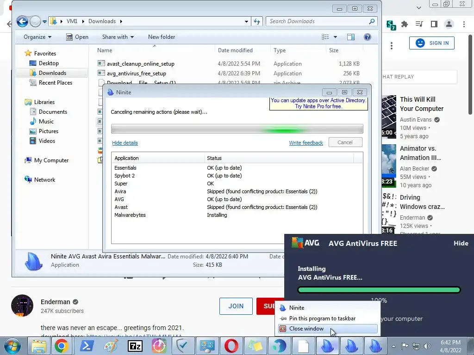Open the address bar previous locations dropdown
Image resolution: width=474 pixels, height=355 pixels.
[x=246, y=21]
